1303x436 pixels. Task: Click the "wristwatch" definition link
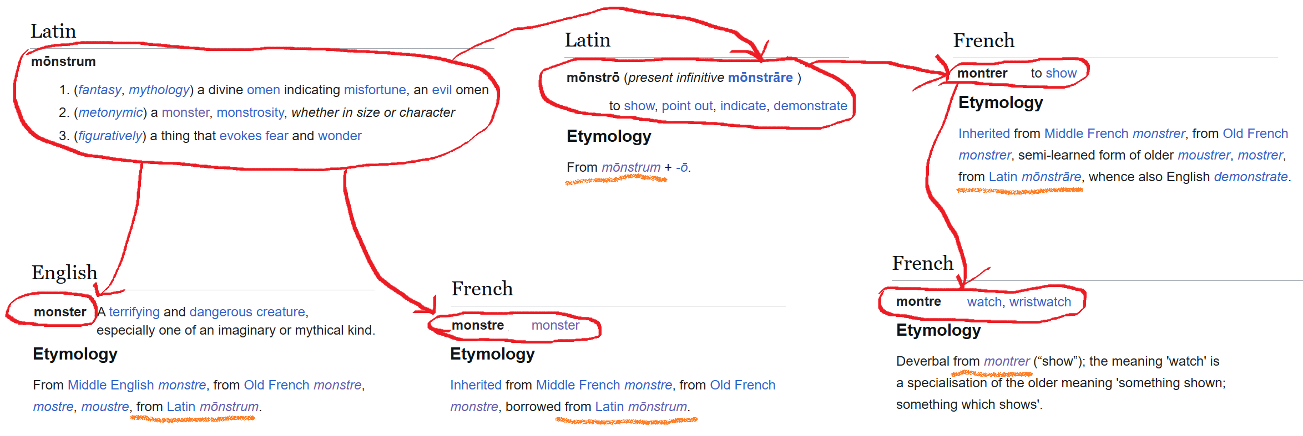(x=1040, y=302)
